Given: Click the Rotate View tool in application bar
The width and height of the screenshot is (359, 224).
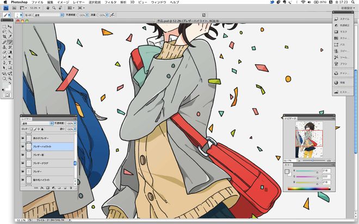Looking at the screenshot, I should tap(60, 8).
